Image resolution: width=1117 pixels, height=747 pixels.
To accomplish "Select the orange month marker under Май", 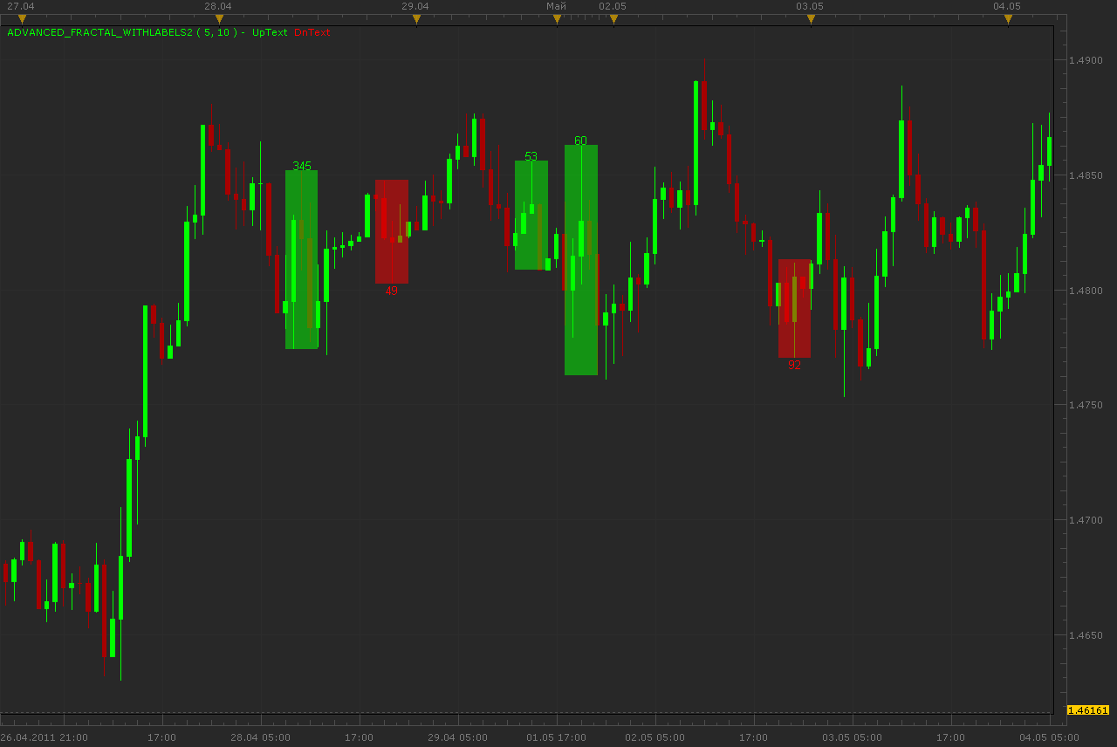I will (x=557, y=18).
